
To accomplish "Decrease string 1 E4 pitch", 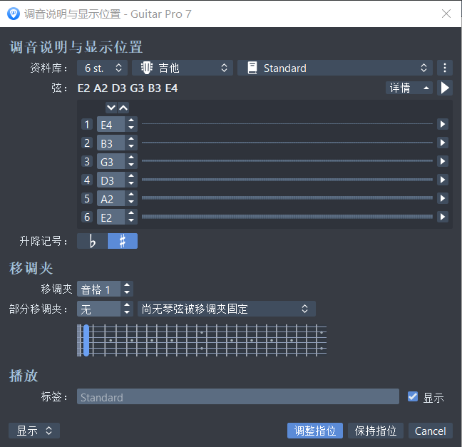I will [x=131, y=128].
